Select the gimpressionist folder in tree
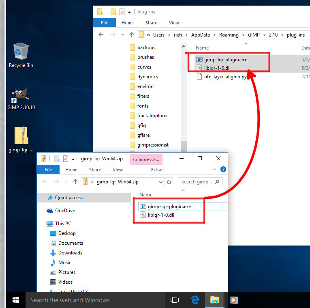Screen dimensions: 310x308 [x=149, y=145]
